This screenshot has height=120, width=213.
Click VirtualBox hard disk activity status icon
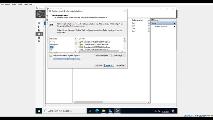coord(185,116)
